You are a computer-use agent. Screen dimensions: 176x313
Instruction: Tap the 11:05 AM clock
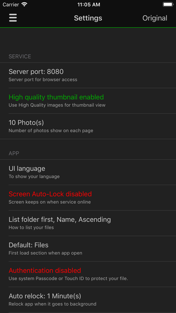[89, 5]
